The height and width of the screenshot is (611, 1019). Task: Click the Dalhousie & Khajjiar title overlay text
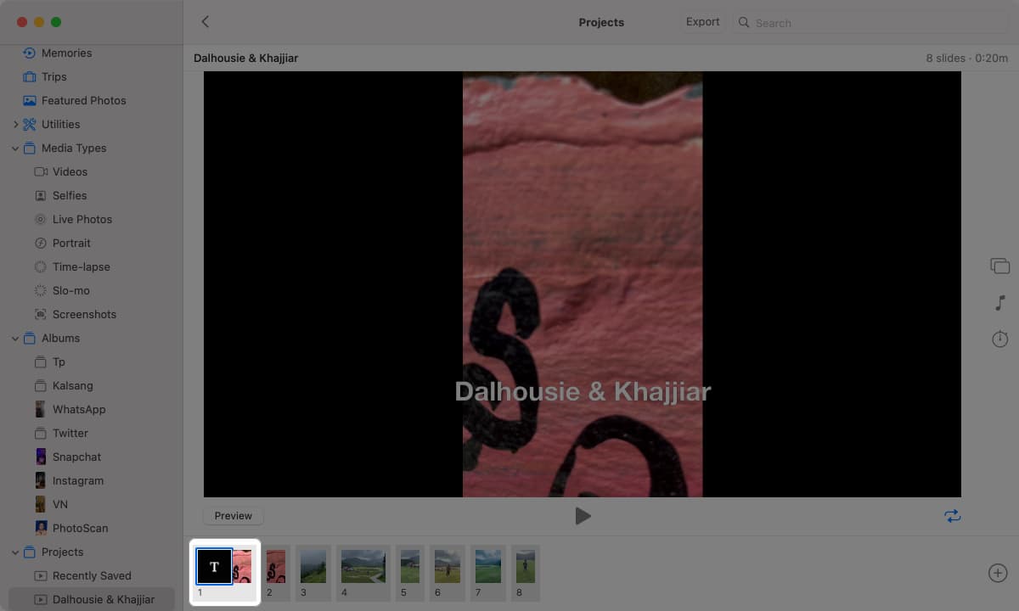coord(583,391)
